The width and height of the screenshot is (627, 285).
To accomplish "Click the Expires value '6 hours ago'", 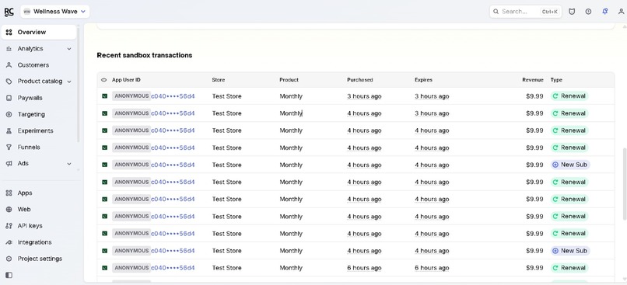I will pos(432,268).
